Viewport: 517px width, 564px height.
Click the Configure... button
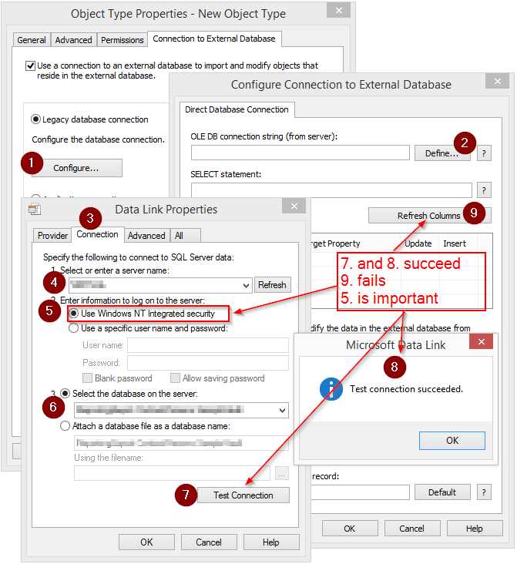(x=76, y=168)
